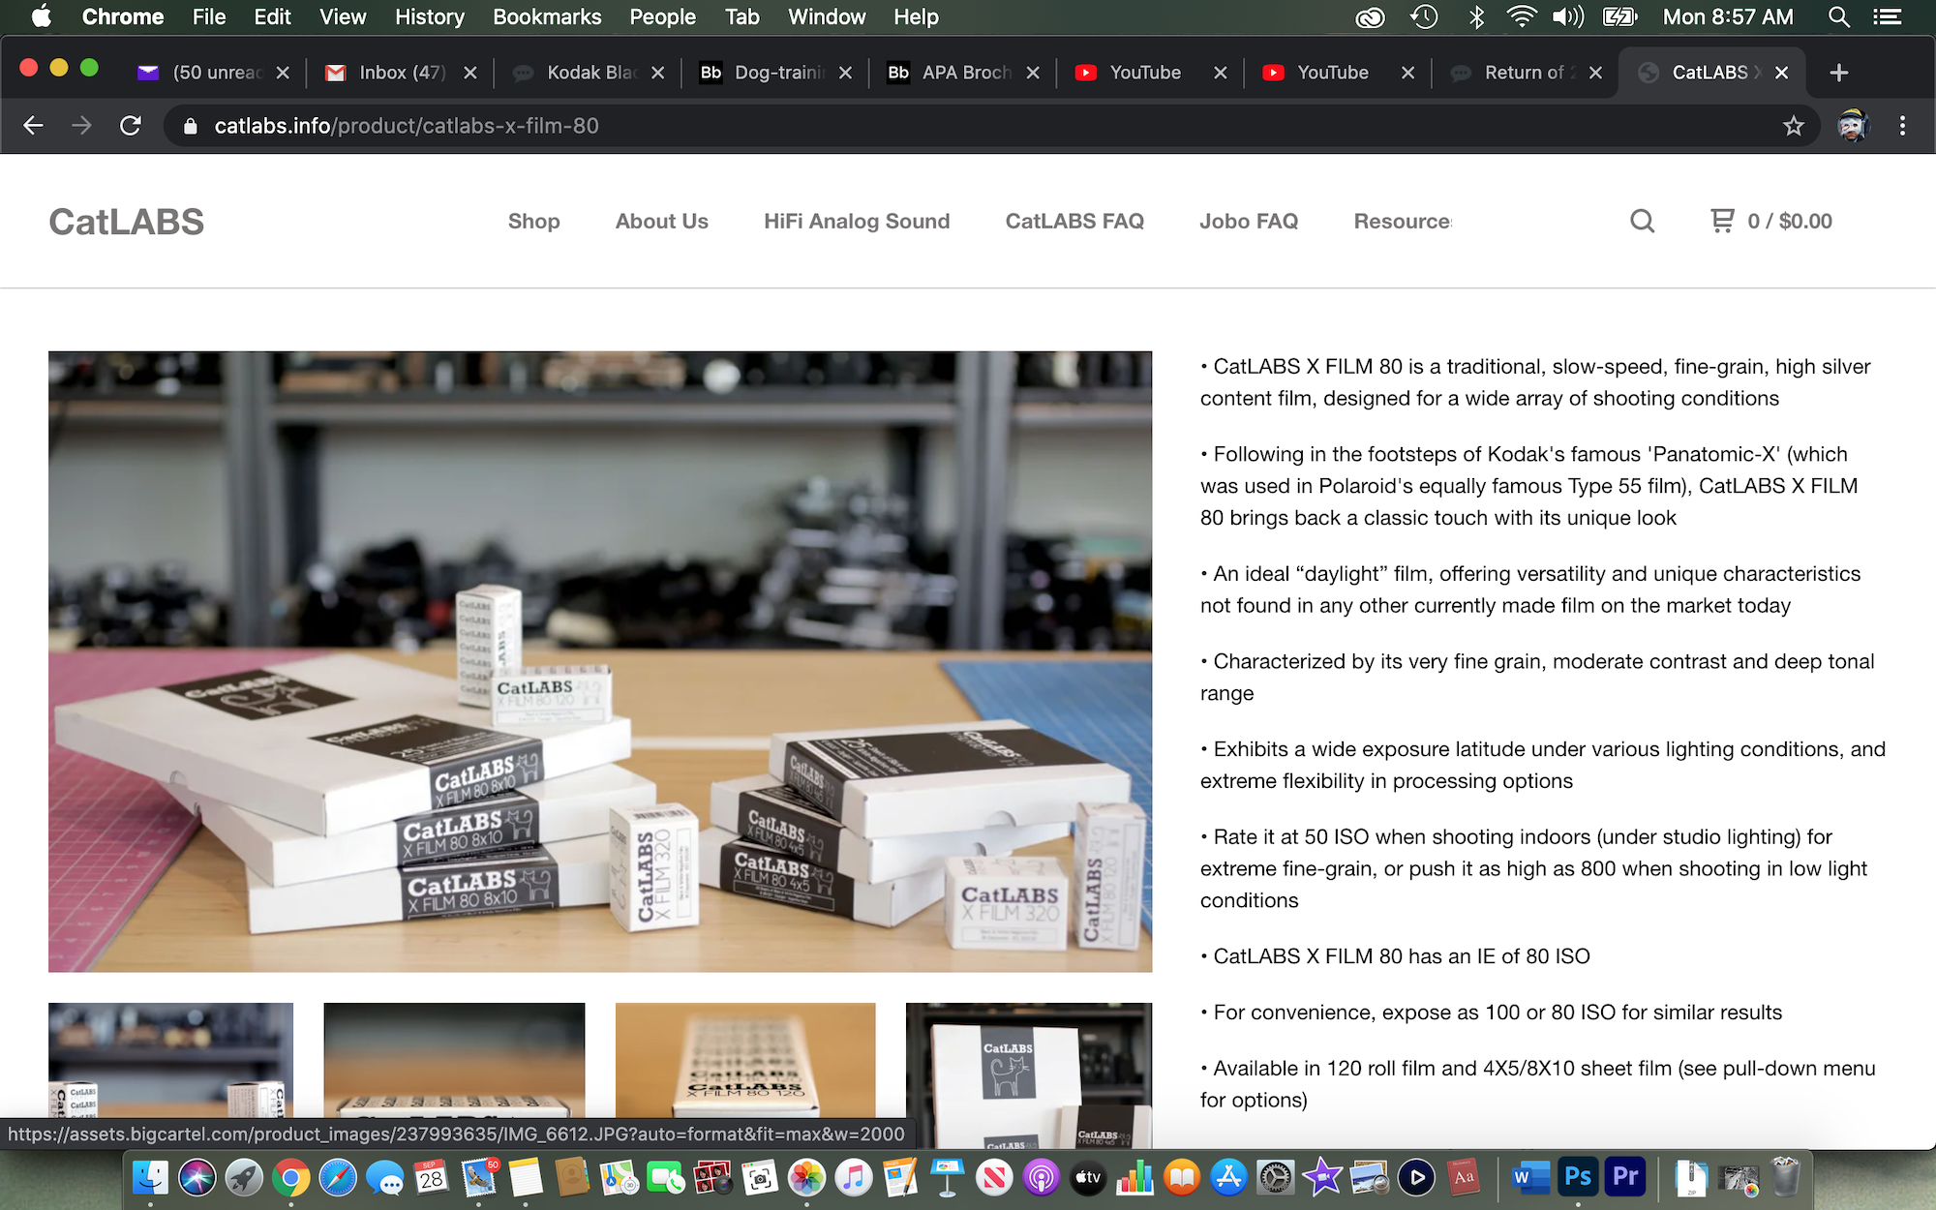The height and width of the screenshot is (1210, 1936).
Task: Open Chrome's three-dot menu
Action: [x=1902, y=126]
